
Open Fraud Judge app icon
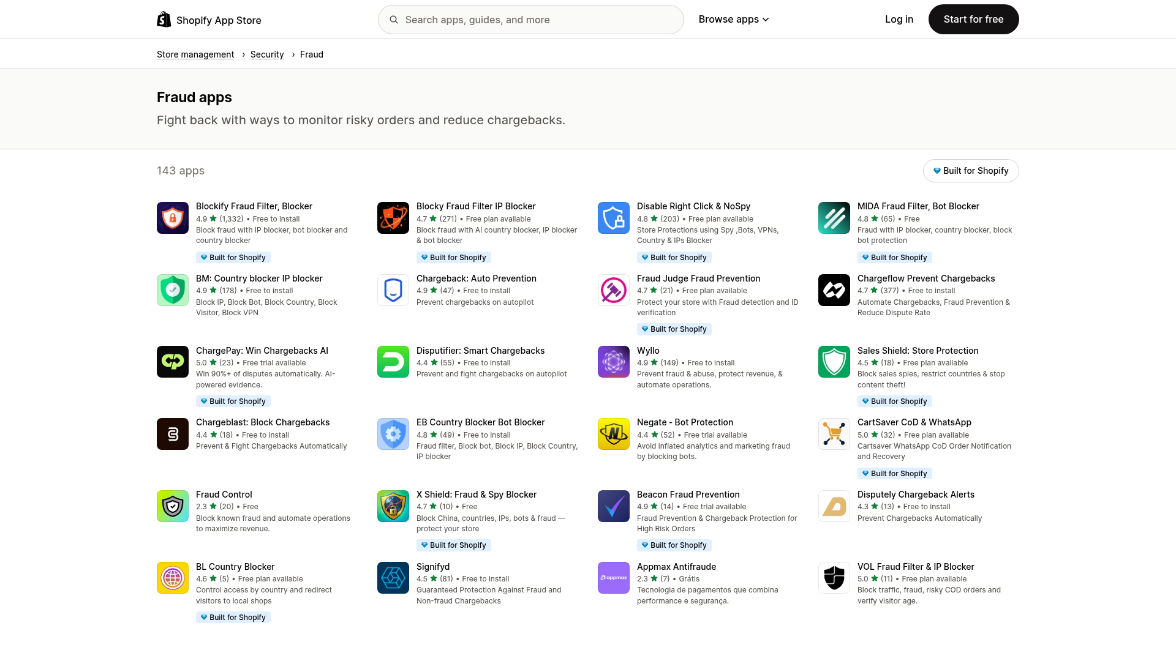pyautogui.click(x=614, y=290)
